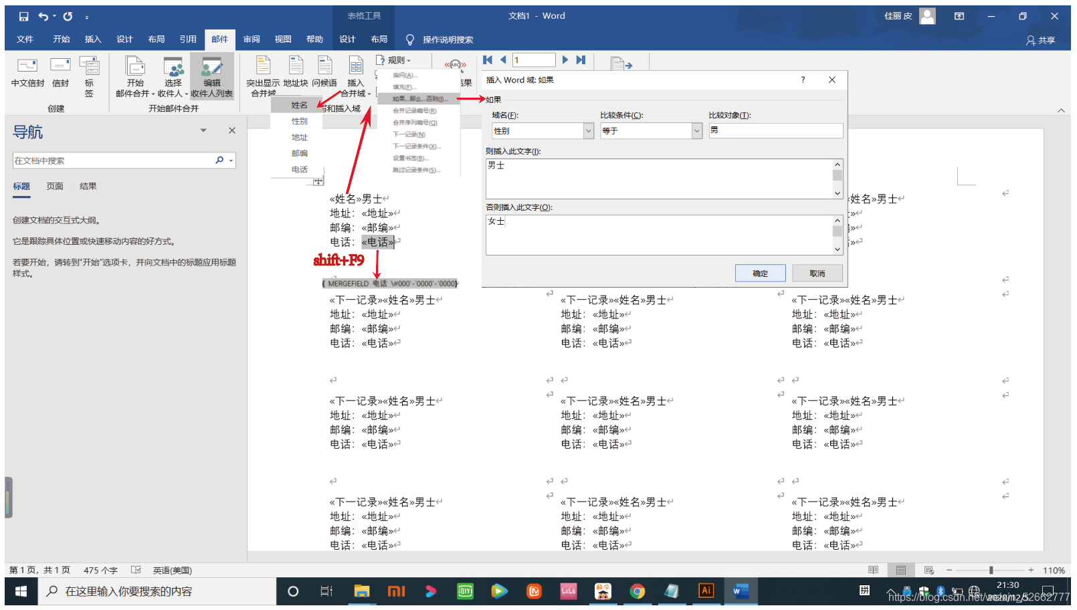
Task: Click the Greeting Line (问候语) icon
Action: click(x=324, y=72)
